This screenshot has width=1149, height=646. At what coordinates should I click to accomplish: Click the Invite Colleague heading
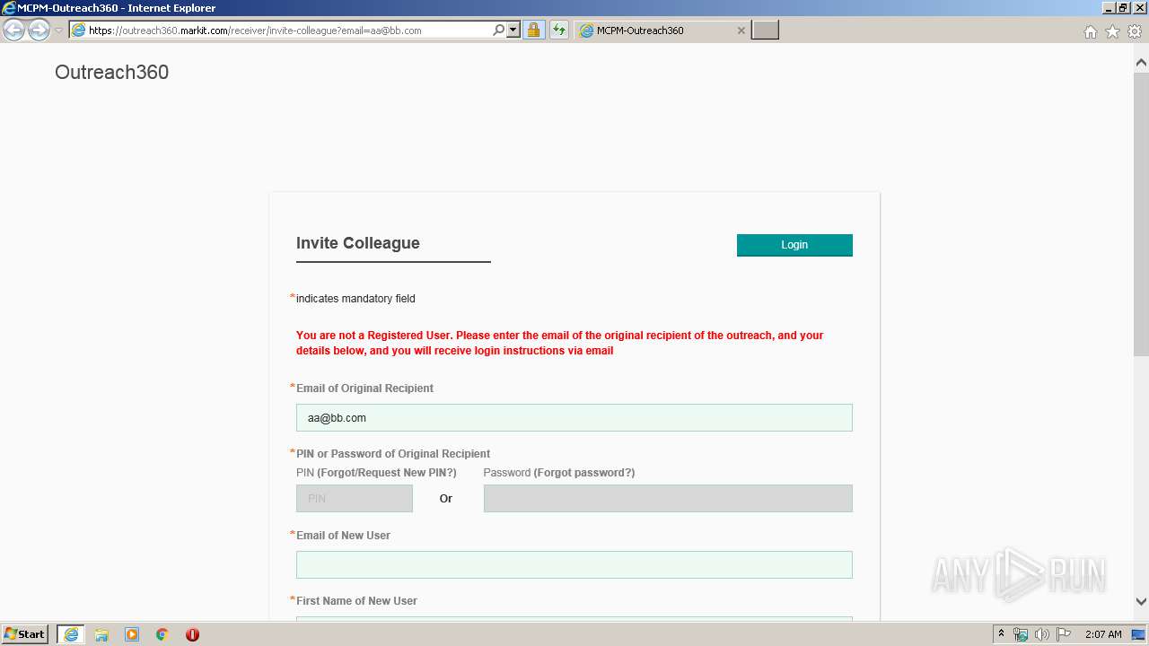[358, 243]
